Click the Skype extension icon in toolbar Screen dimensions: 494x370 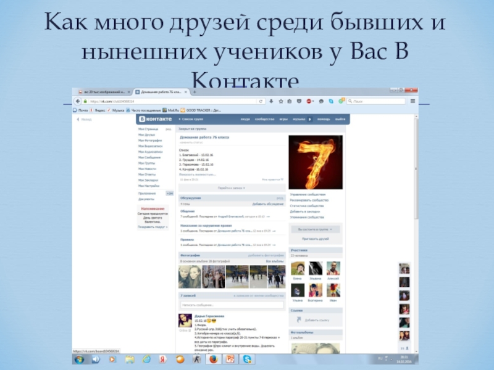(331, 101)
